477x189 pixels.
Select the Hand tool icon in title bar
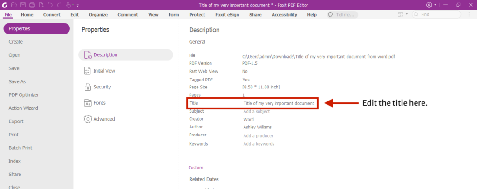point(68,5)
